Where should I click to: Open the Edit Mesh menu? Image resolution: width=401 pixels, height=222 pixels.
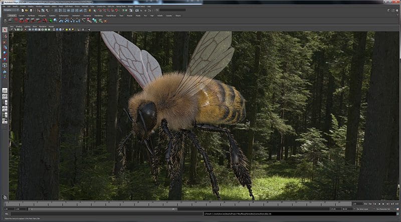point(69,7)
